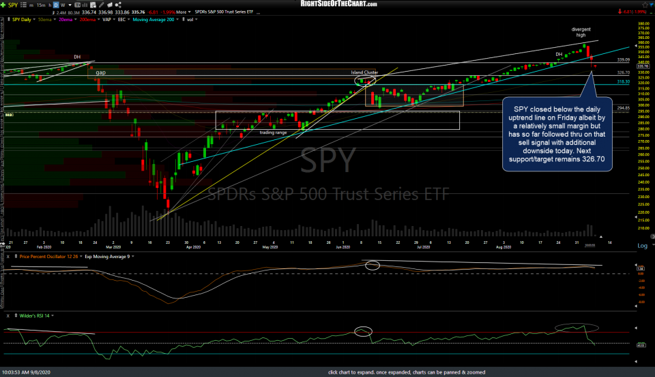
Task: Click the RSI pane upper scale arrow
Action: click(x=636, y=328)
